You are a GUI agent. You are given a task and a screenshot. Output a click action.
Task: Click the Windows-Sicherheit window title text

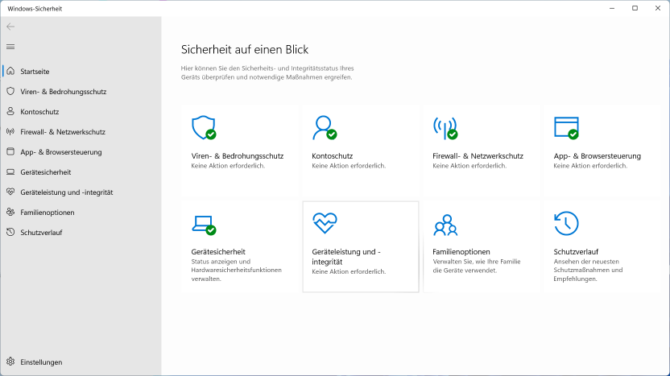[35, 9]
